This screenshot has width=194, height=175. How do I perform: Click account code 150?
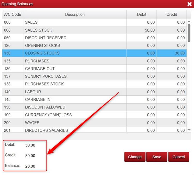[7, 107]
